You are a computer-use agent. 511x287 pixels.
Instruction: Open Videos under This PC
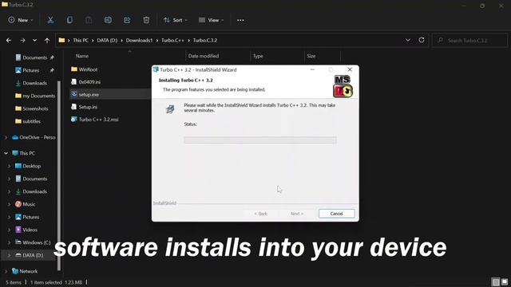[x=30, y=230]
